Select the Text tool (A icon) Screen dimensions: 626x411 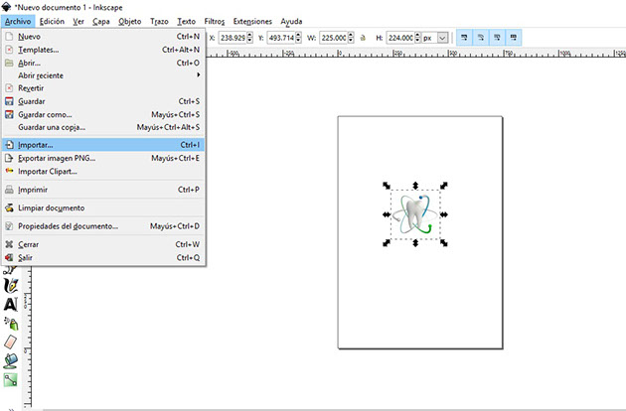[x=10, y=305]
